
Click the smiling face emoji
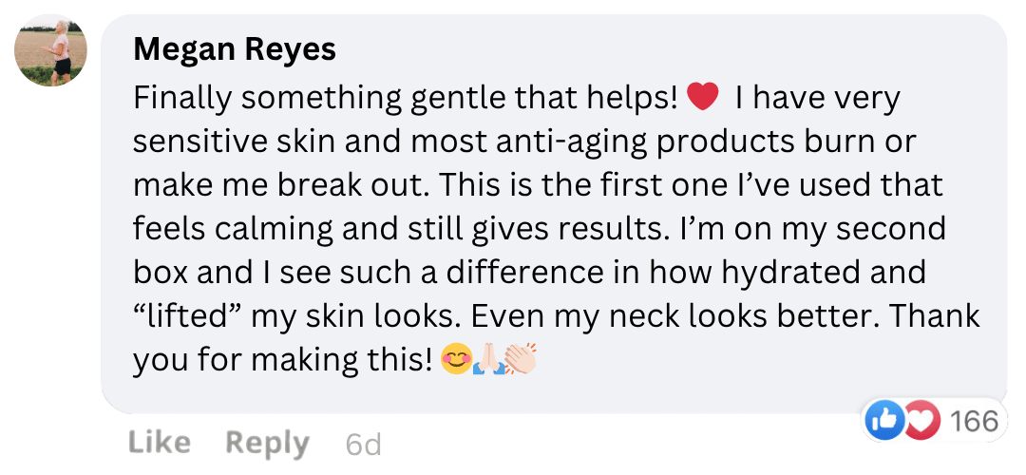[457, 360]
